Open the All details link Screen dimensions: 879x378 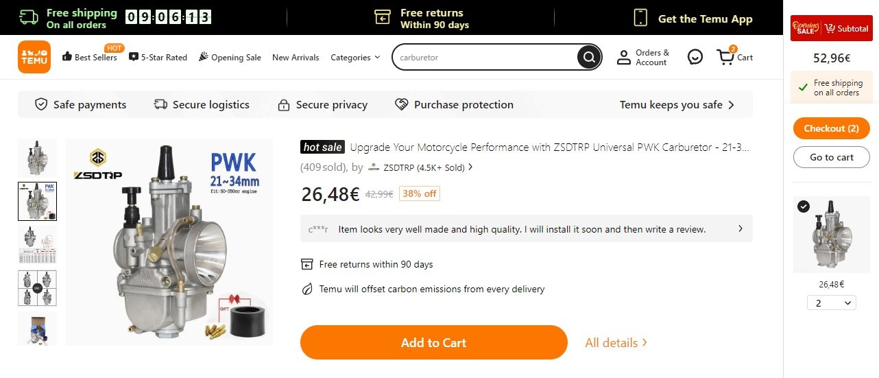click(x=616, y=342)
